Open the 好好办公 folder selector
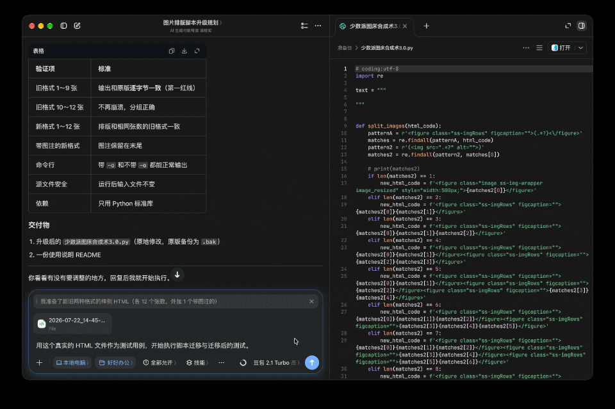Screen dimensions: 615x409 [x=115, y=363]
